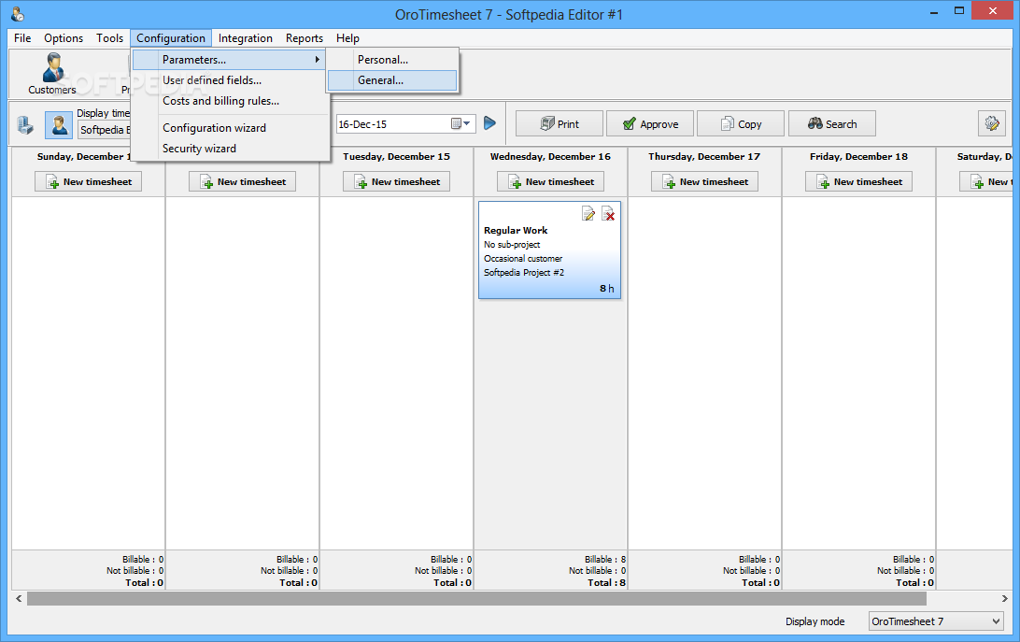Image resolution: width=1020 pixels, height=642 pixels.
Task: Open the Integration menu
Action: click(246, 37)
